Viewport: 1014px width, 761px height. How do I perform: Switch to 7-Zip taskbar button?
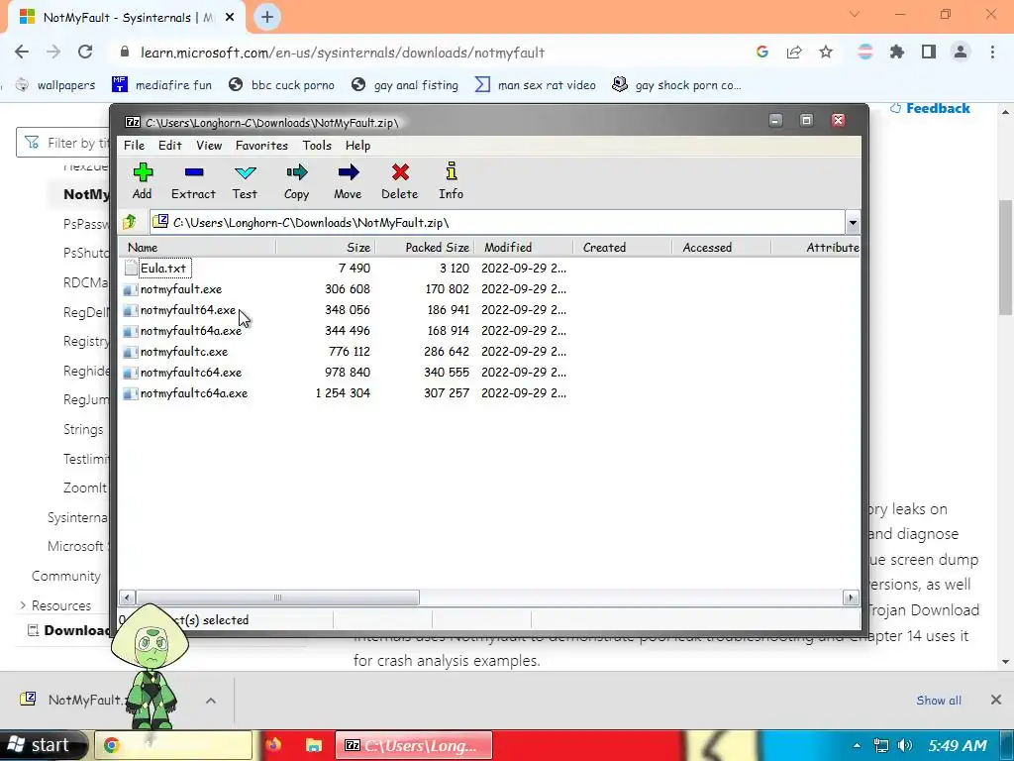[x=414, y=745]
